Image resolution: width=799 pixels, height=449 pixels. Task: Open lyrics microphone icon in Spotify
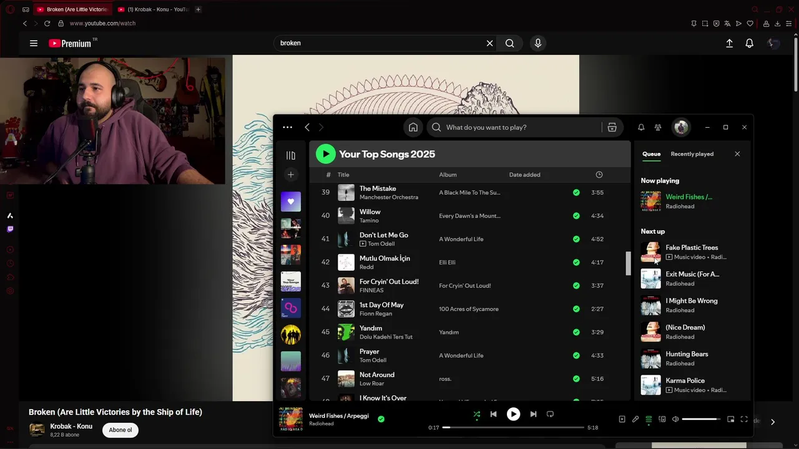click(x=635, y=419)
